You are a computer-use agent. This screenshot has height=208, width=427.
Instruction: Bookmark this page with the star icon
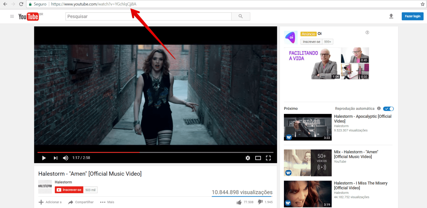tap(423, 4)
